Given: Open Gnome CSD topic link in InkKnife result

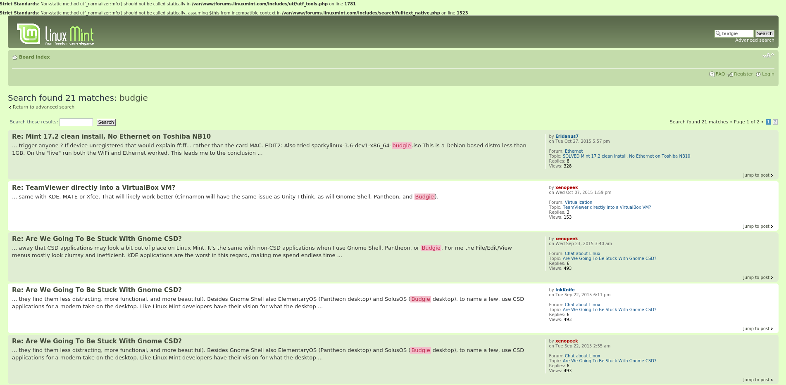Looking at the screenshot, I should [x=609, y=310].
